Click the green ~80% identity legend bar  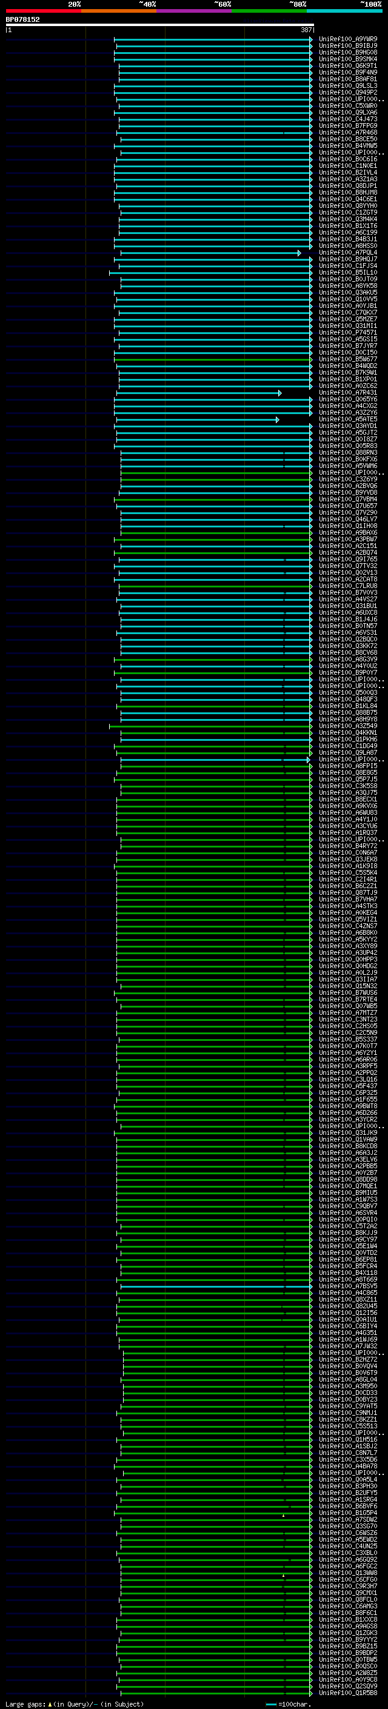coord(269,11)
